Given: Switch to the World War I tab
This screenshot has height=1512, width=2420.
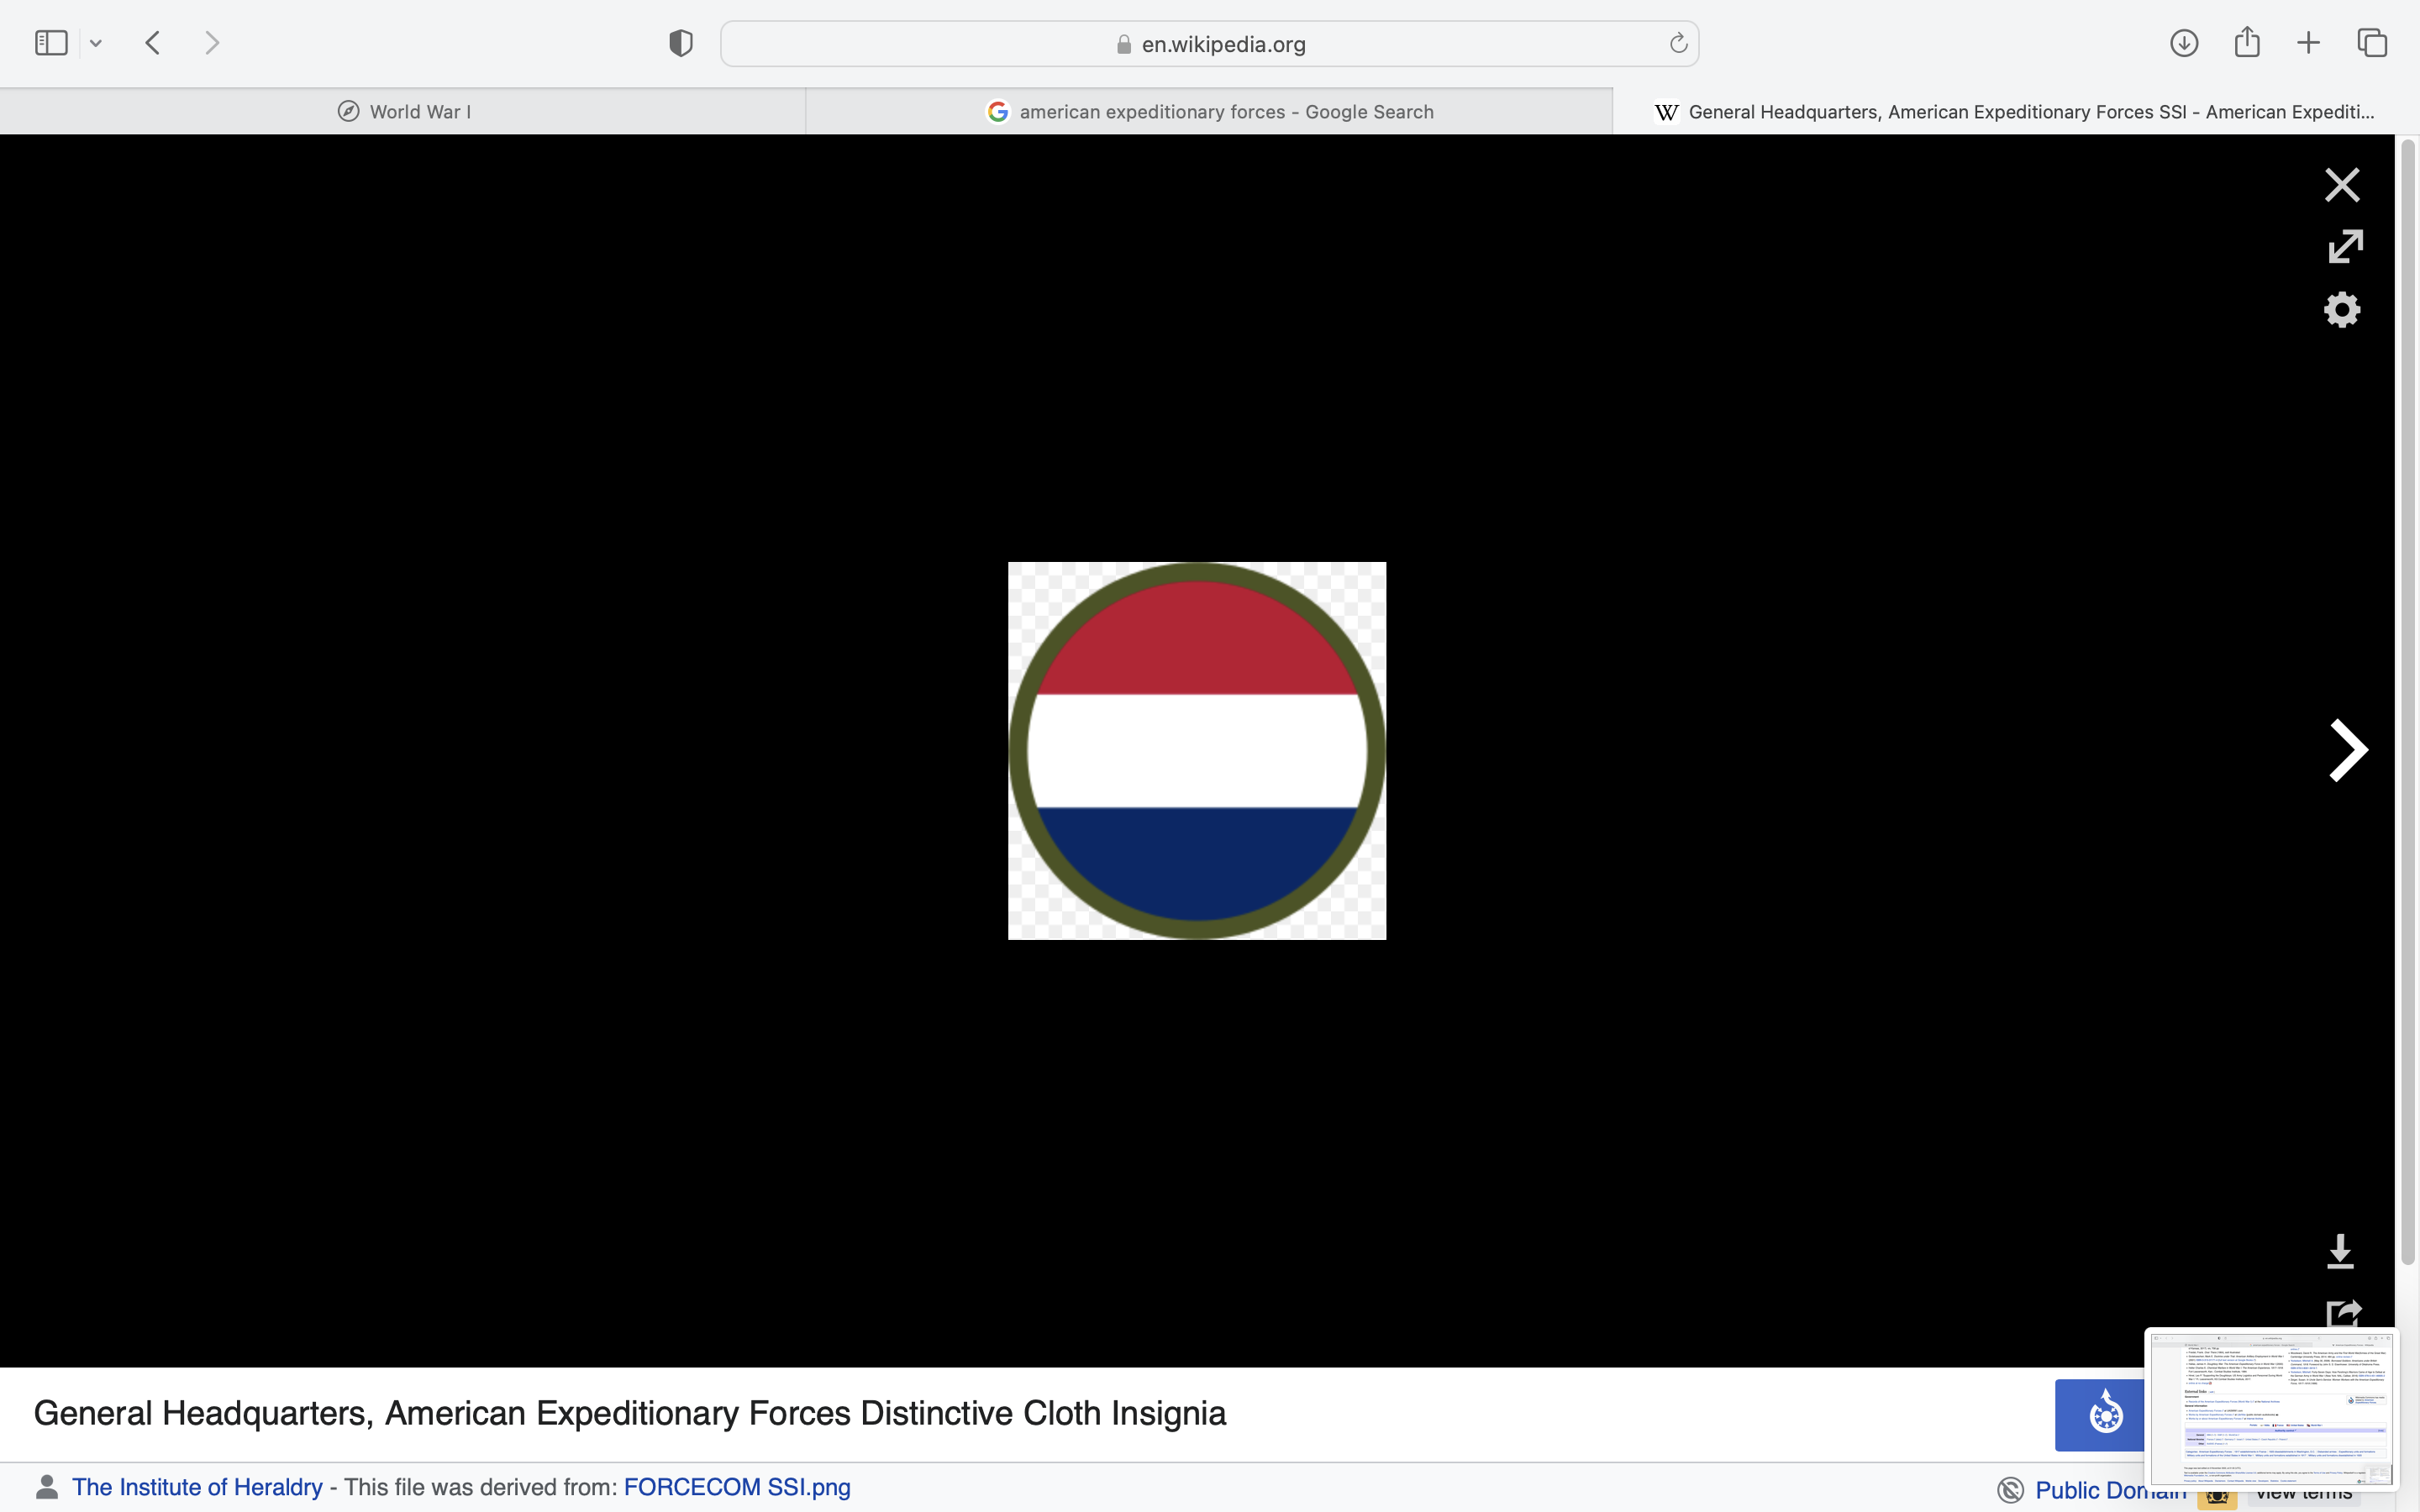Looking at the screenshot, I should point(404,112).
